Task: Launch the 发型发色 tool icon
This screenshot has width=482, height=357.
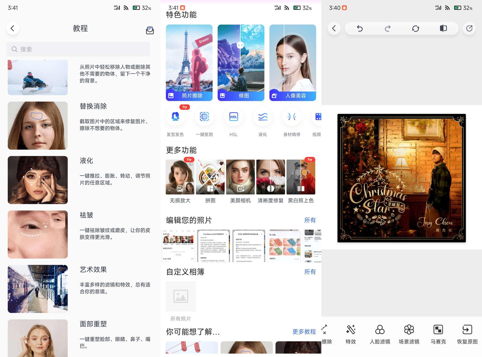Action: pyautogui.click(x=175, y=117)
